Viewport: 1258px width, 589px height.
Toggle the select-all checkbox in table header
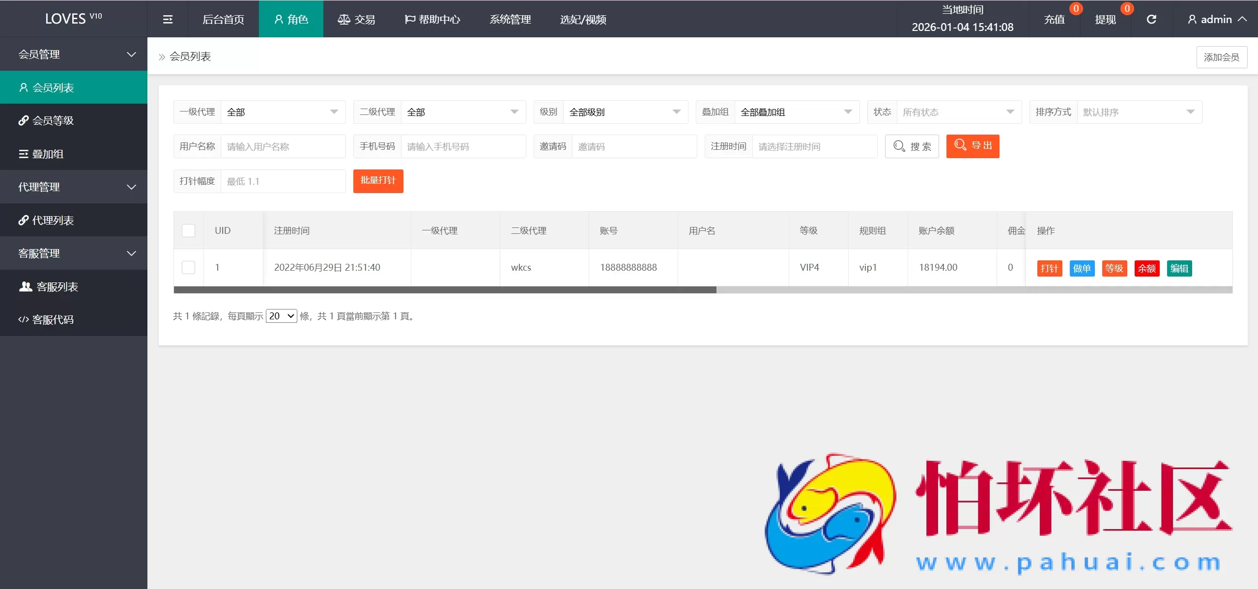point(188,230)
